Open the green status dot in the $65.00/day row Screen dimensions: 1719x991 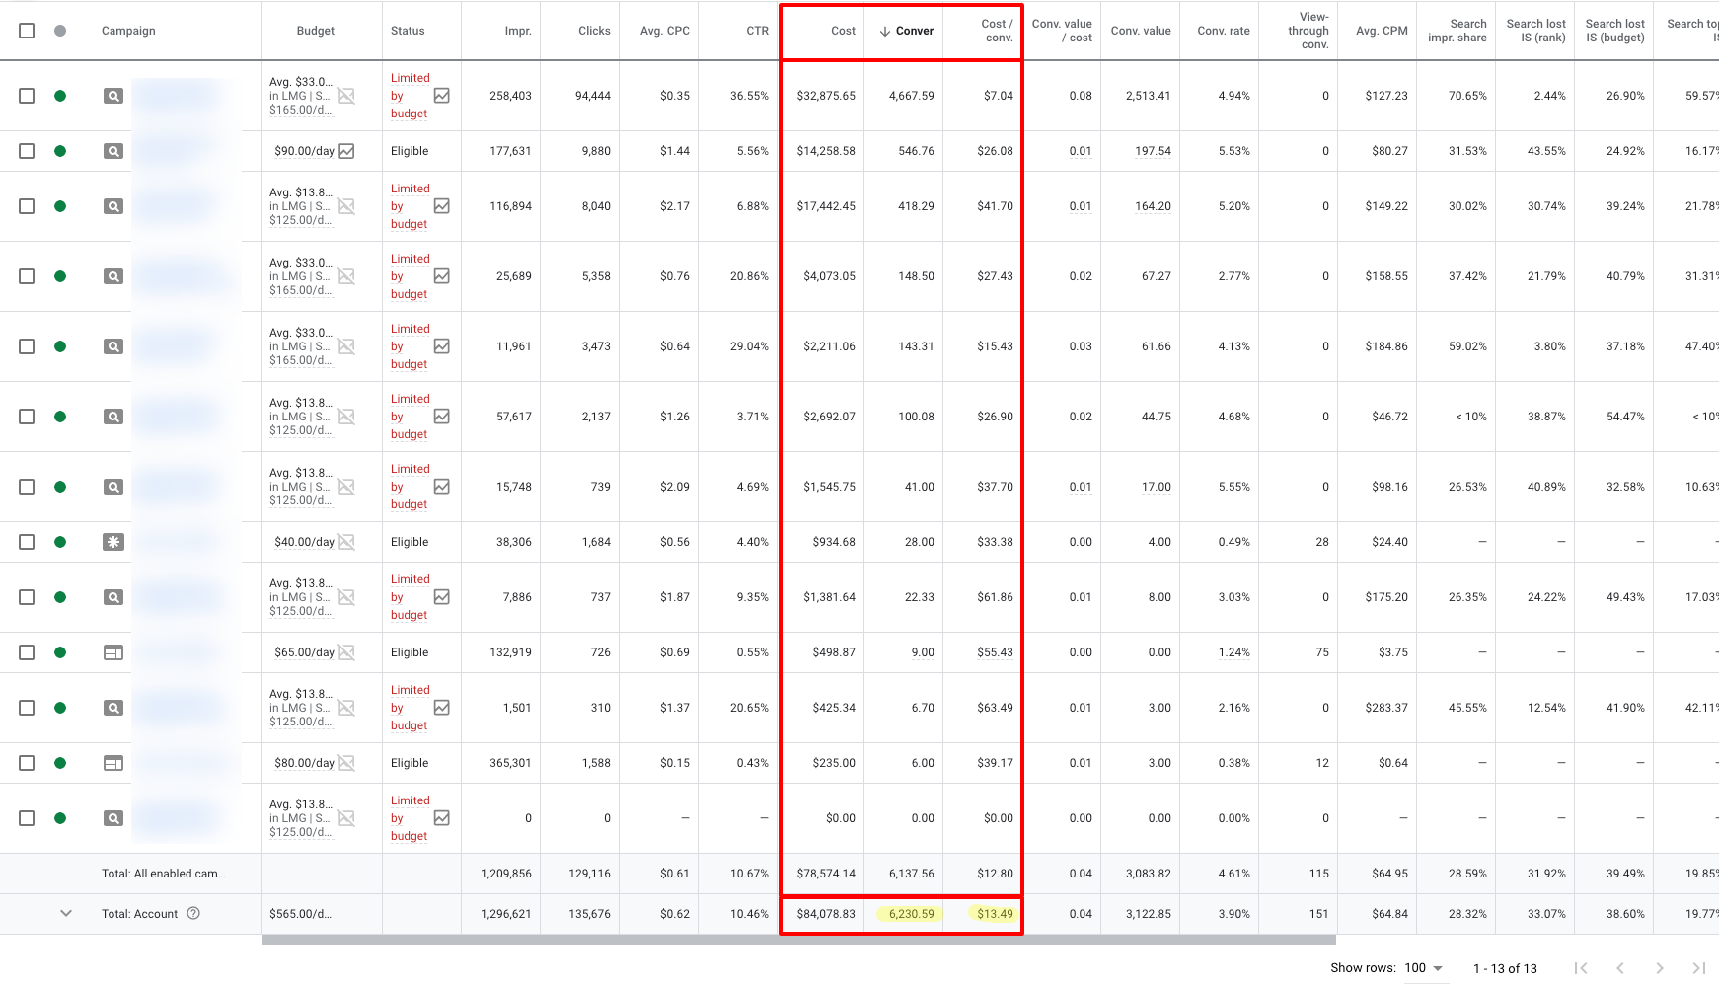[60, 652]
